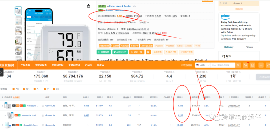
Task: Click the 评论下载 button
Action: (137, 52)
